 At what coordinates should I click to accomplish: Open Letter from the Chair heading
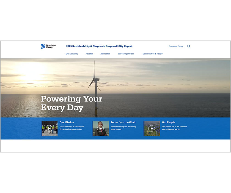pyautogui.click(x=123, y=122)
